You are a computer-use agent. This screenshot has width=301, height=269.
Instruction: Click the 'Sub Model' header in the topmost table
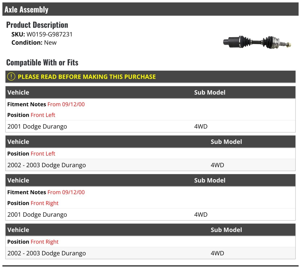(x=210, y=93)
